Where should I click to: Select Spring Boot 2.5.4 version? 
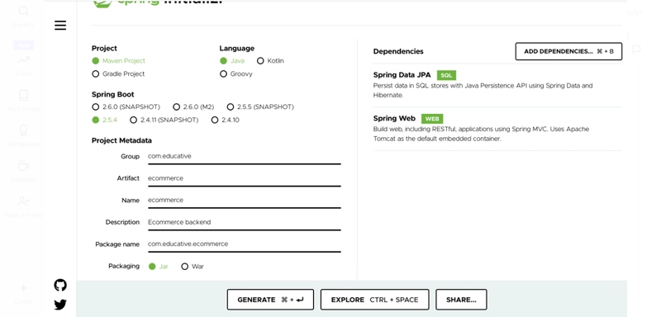click(96, 120)
